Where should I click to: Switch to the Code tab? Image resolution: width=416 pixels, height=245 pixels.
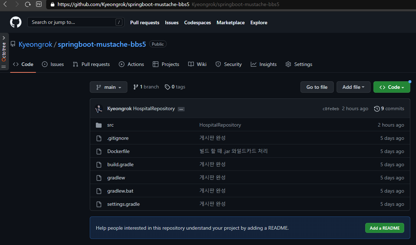click(23, 64)
